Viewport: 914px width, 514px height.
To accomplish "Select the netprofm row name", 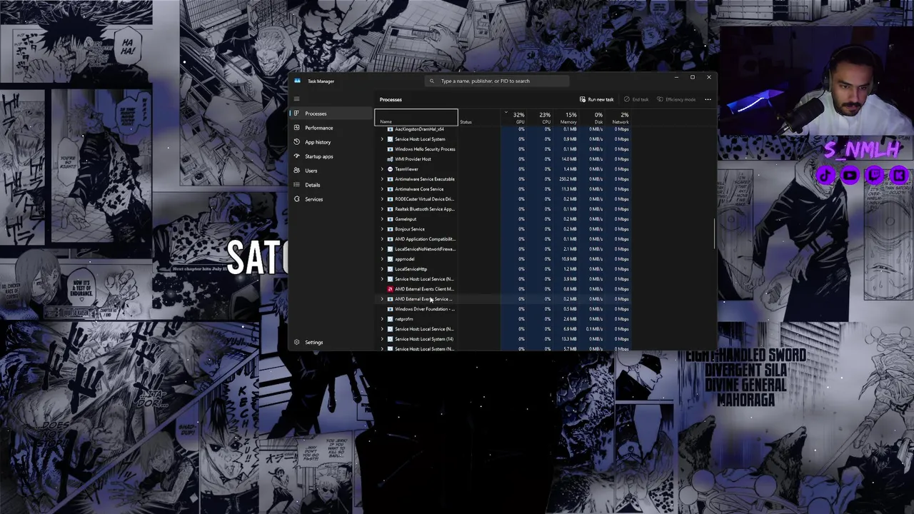I will click(x=403, y=319).
